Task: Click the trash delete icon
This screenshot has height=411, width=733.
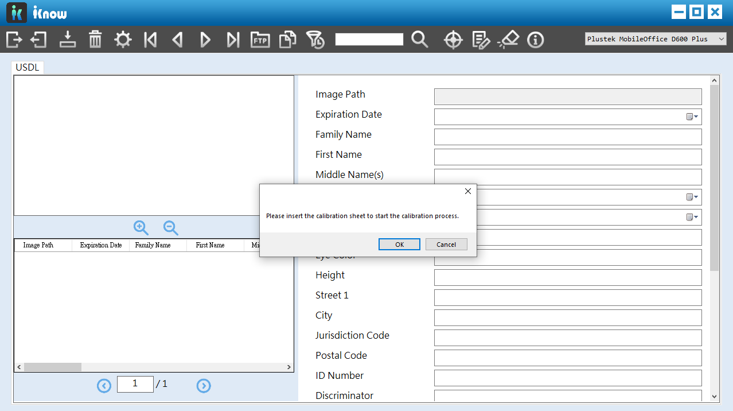Action: tap(95, 40)
